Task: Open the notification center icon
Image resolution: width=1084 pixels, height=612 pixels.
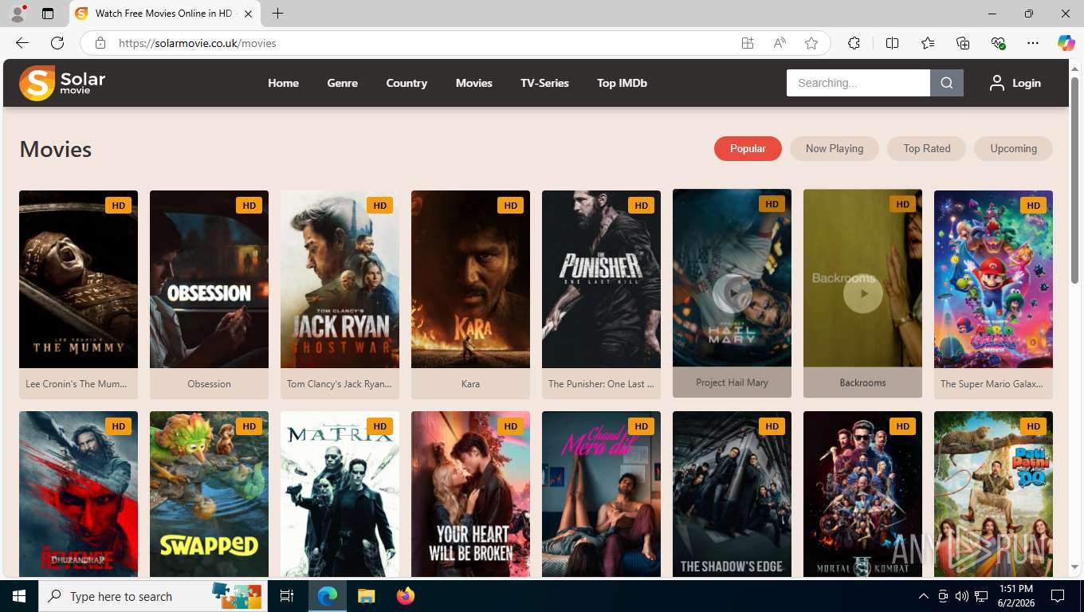Action: pyautogui.click(x=1058, y=596)
